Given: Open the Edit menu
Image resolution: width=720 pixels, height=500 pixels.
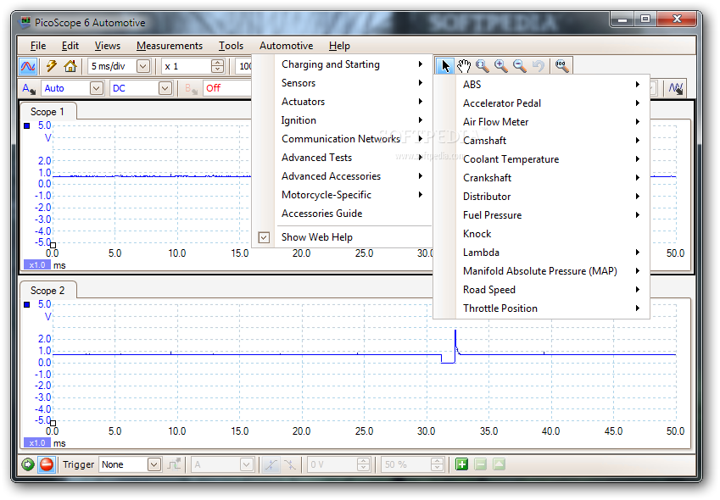Looking at the screenshot, I should click(70, 46).
